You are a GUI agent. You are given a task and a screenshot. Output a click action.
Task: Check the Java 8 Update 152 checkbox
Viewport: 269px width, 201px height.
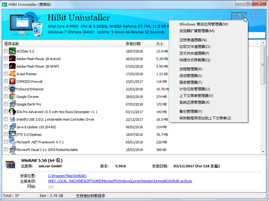[x=6, y=126]
